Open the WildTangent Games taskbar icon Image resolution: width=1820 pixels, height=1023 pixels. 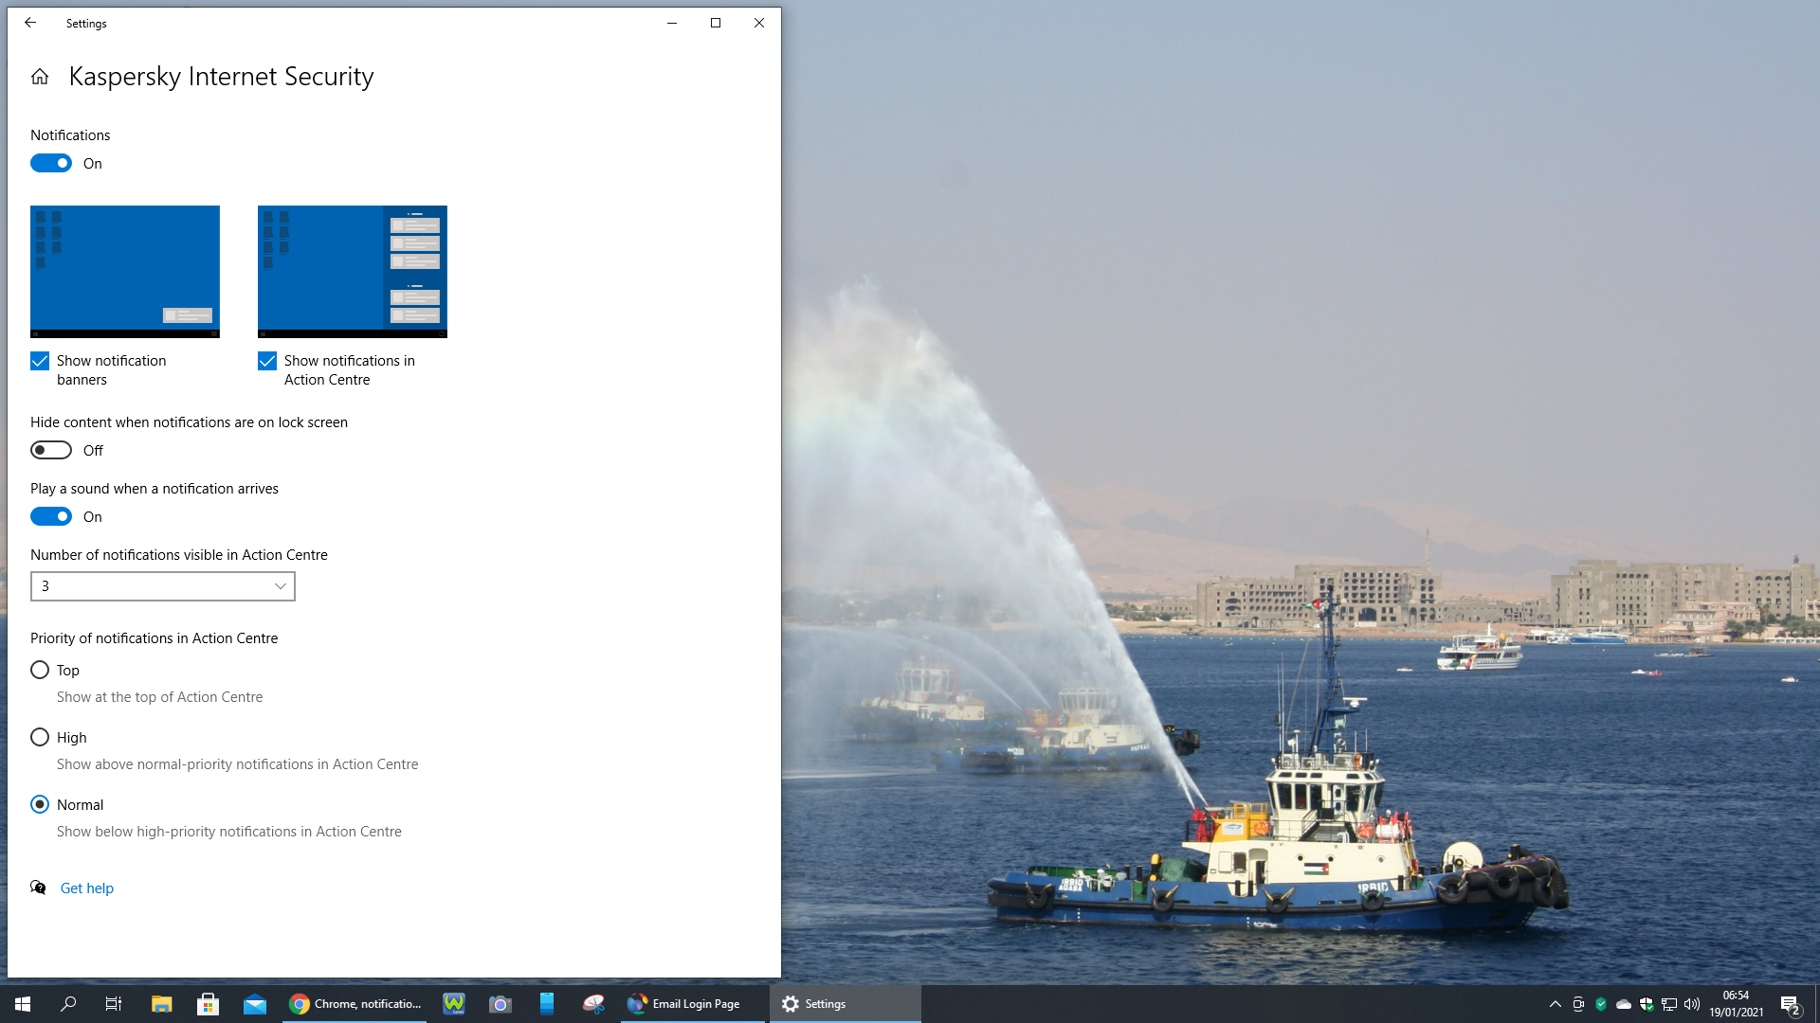[454, 1004]
